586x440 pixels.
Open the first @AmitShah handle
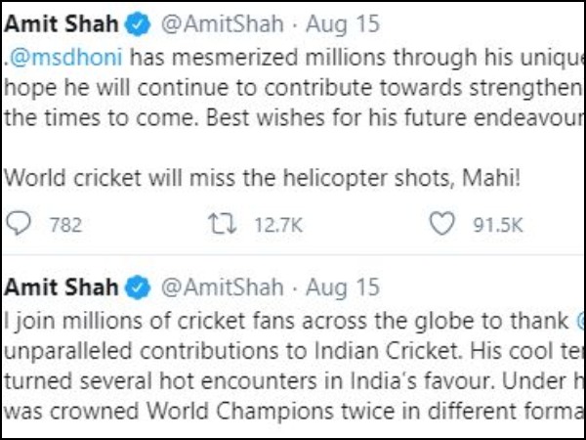(223, 24)
